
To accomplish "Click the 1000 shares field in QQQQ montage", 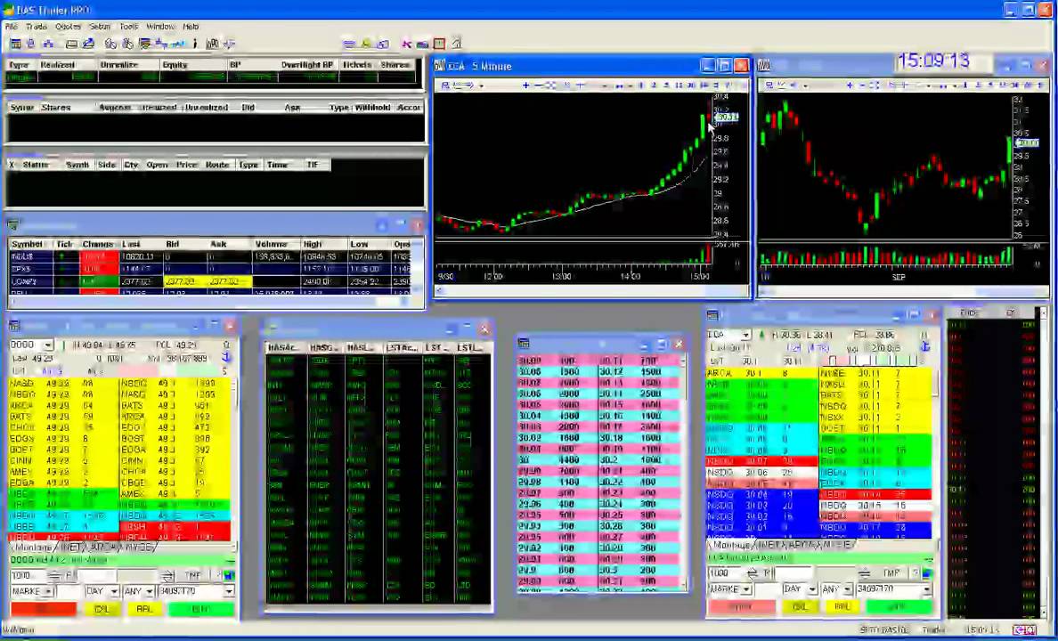I will (x=28, y=575).
